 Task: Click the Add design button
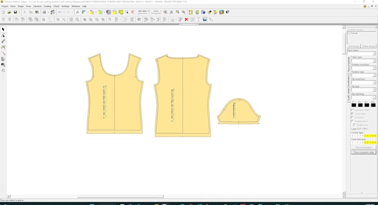(x=354, y=46)
